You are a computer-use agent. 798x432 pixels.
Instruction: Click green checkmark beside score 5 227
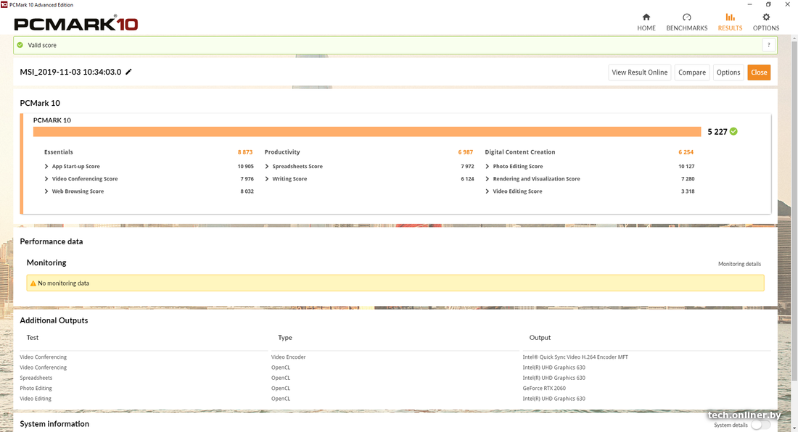pyautogui.click(x=733, y=131)
